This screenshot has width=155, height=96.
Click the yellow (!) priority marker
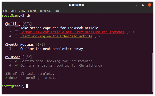(97, 36)
